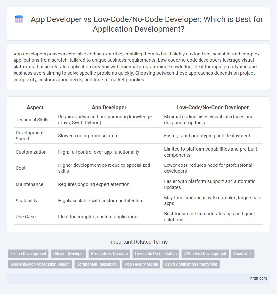Click 'May face limitations' cell
The width and height of the screenshot is (277, 294).
[212, 201]
